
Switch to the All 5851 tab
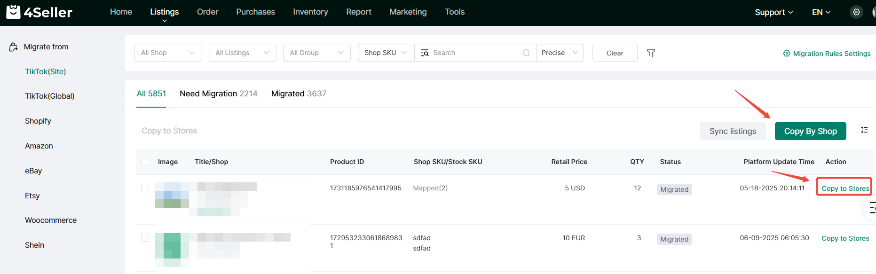tap(151, 94)
